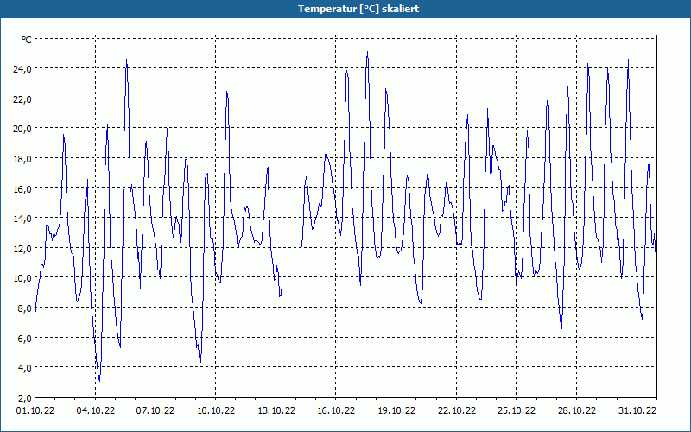Click the date label 10.10.22

click(216, 410)
